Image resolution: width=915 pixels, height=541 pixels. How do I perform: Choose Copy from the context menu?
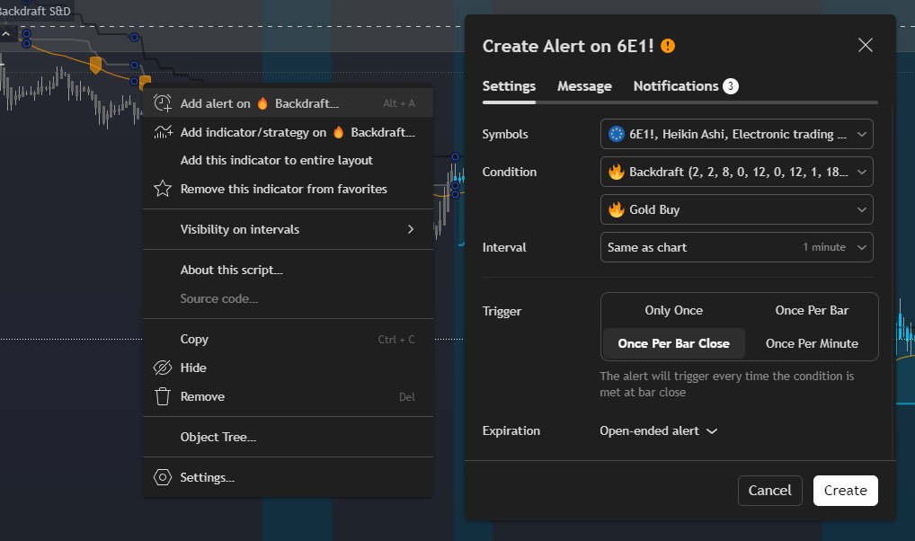click(x=288, y=339)
